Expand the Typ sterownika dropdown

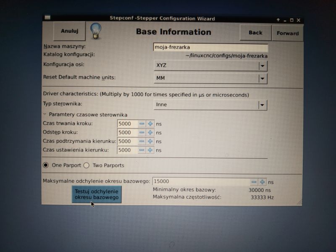[x=262, y=105]
